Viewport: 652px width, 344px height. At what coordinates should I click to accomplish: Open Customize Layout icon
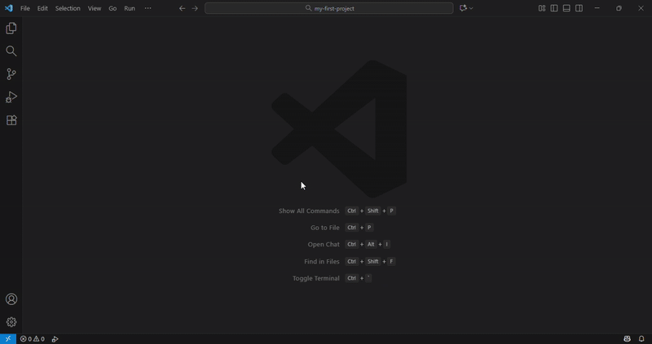(542, 8)
